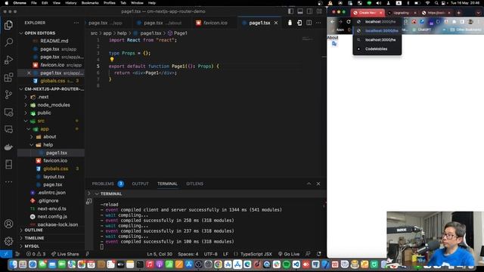484x272 pixels.
Task: Open a new Chrome tab
Action: click(x=459, y=13)
